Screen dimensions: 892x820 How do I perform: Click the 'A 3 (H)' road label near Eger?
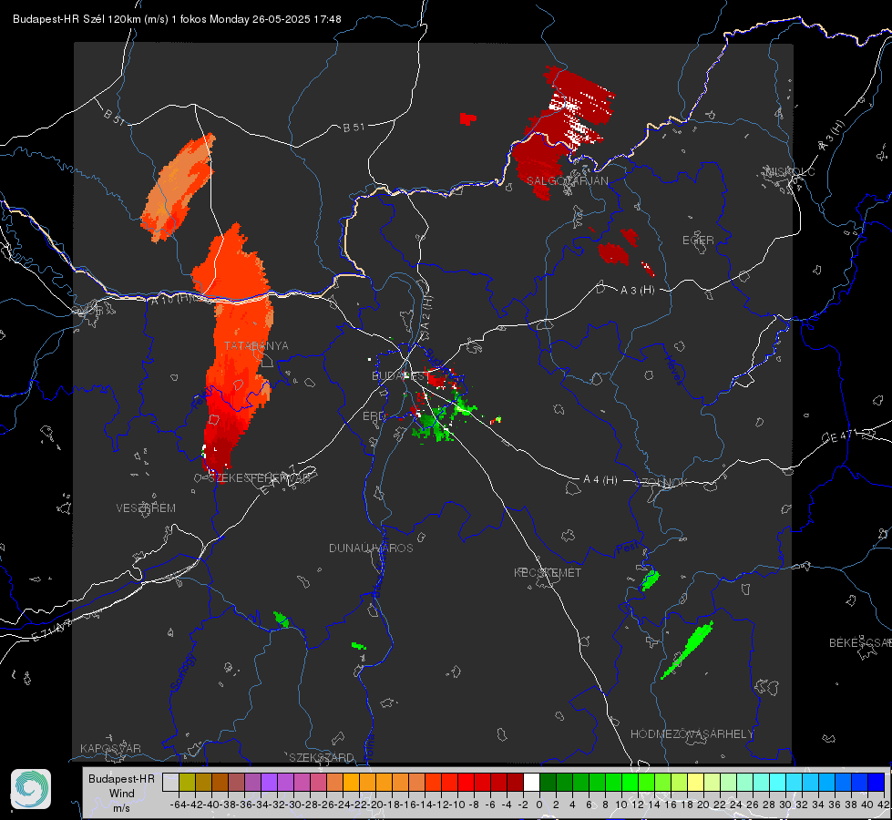(x=637, y=291)
